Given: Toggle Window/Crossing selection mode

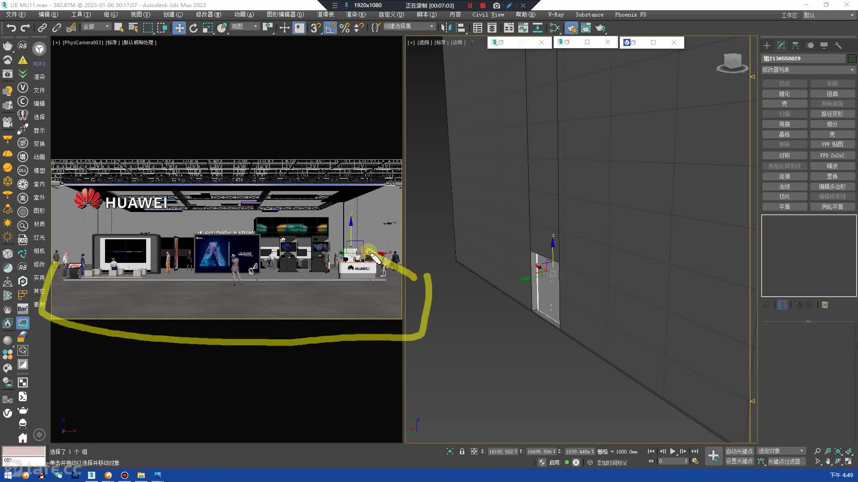Looking at the screenshot, I should point(162,28).
